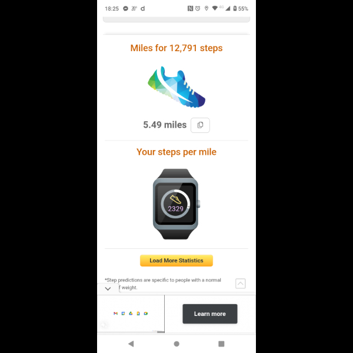
Task: Tap the Messenger notification icon in status bar
Action: click(x=125, y=9)
